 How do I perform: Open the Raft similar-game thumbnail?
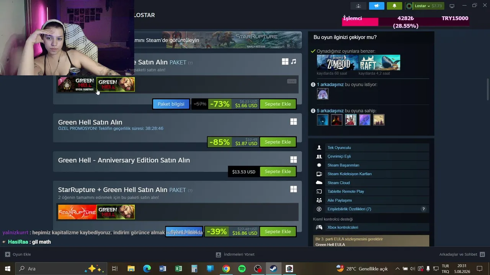coord(379,63)
